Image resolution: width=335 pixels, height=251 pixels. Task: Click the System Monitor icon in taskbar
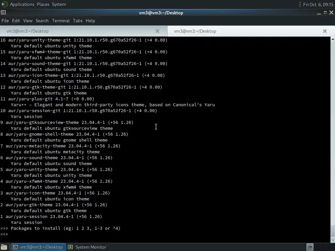pos(70,247)
